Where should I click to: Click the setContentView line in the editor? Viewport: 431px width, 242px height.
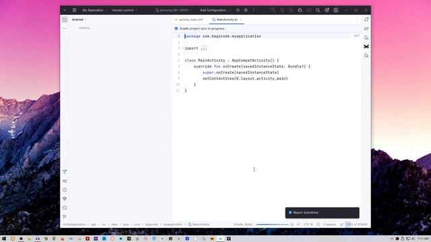(245, 79)
